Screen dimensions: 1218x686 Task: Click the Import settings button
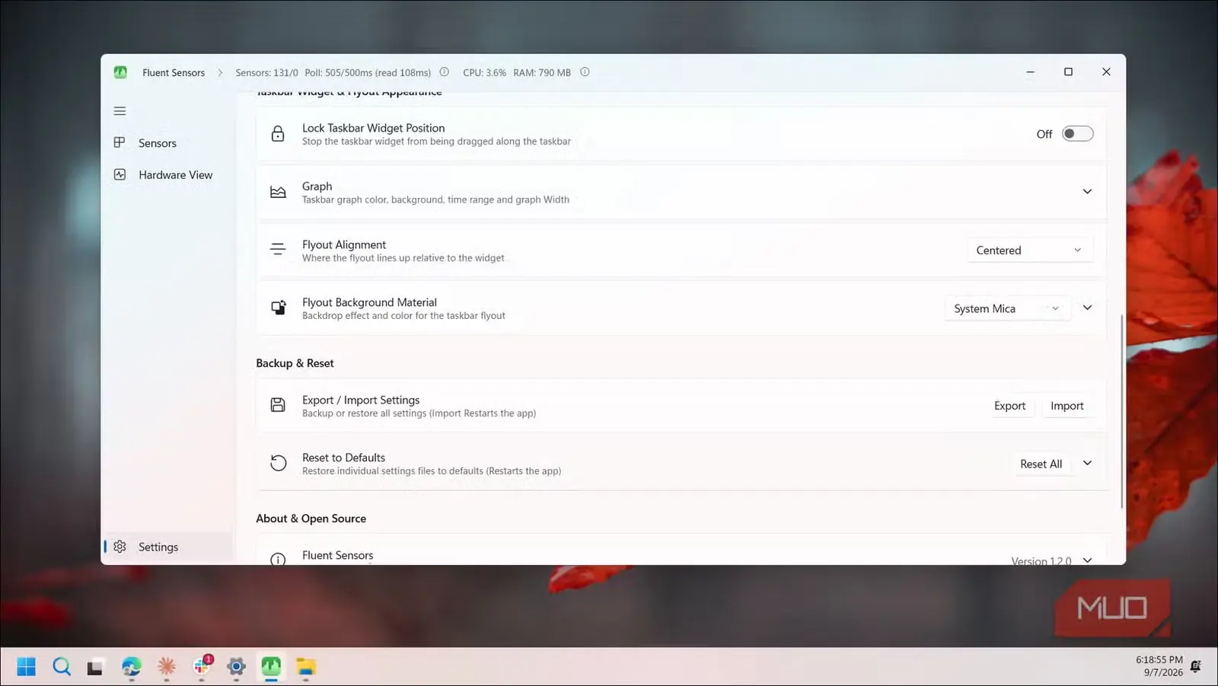tap(1067, 406)
